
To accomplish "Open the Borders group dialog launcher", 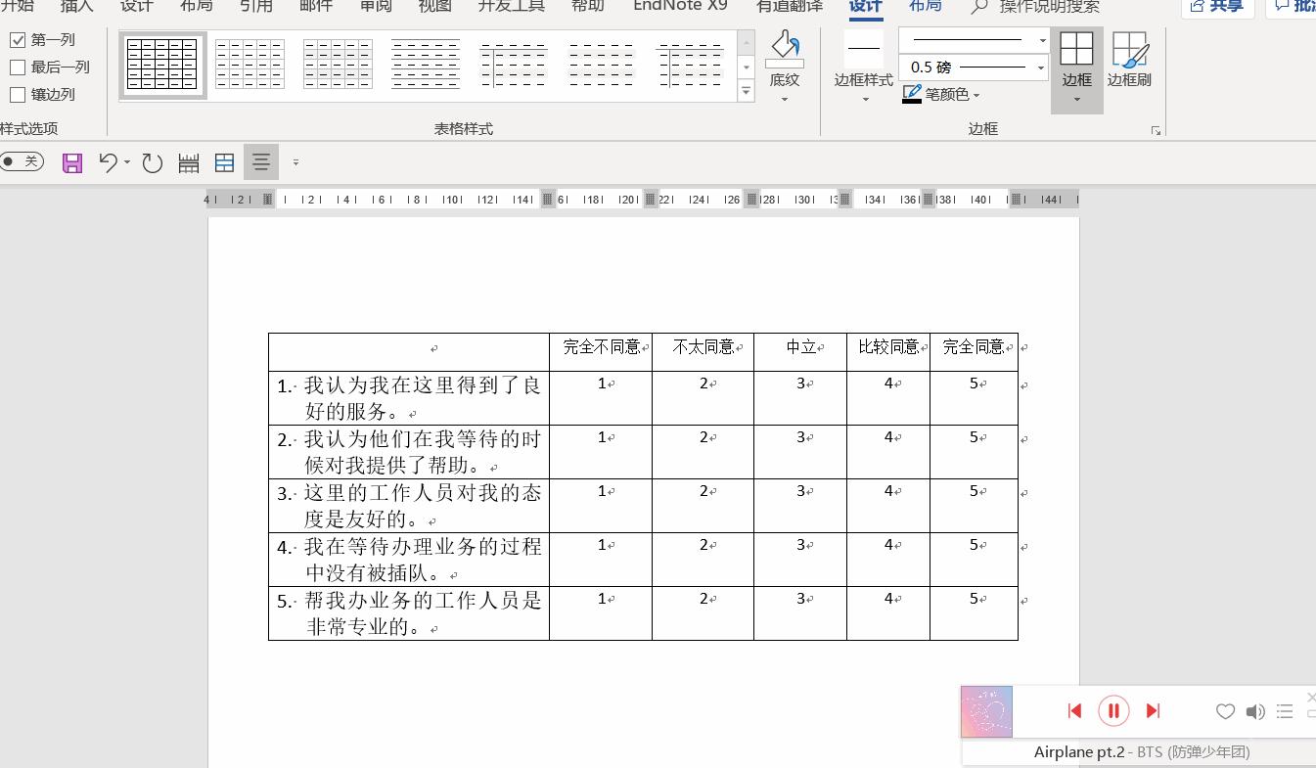I will [1156, 128].
